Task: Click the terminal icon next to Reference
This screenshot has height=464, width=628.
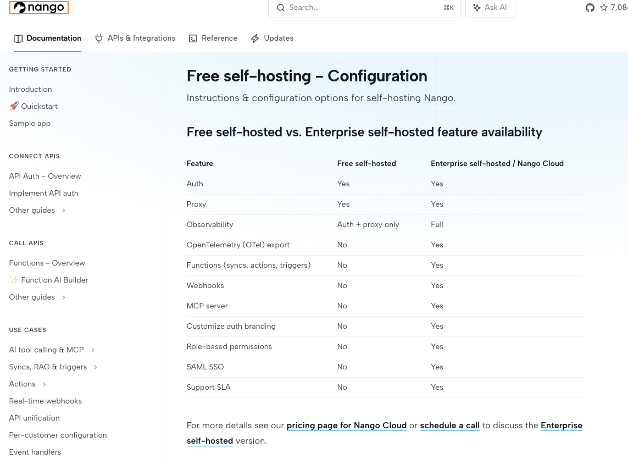Action: [193, 38]
